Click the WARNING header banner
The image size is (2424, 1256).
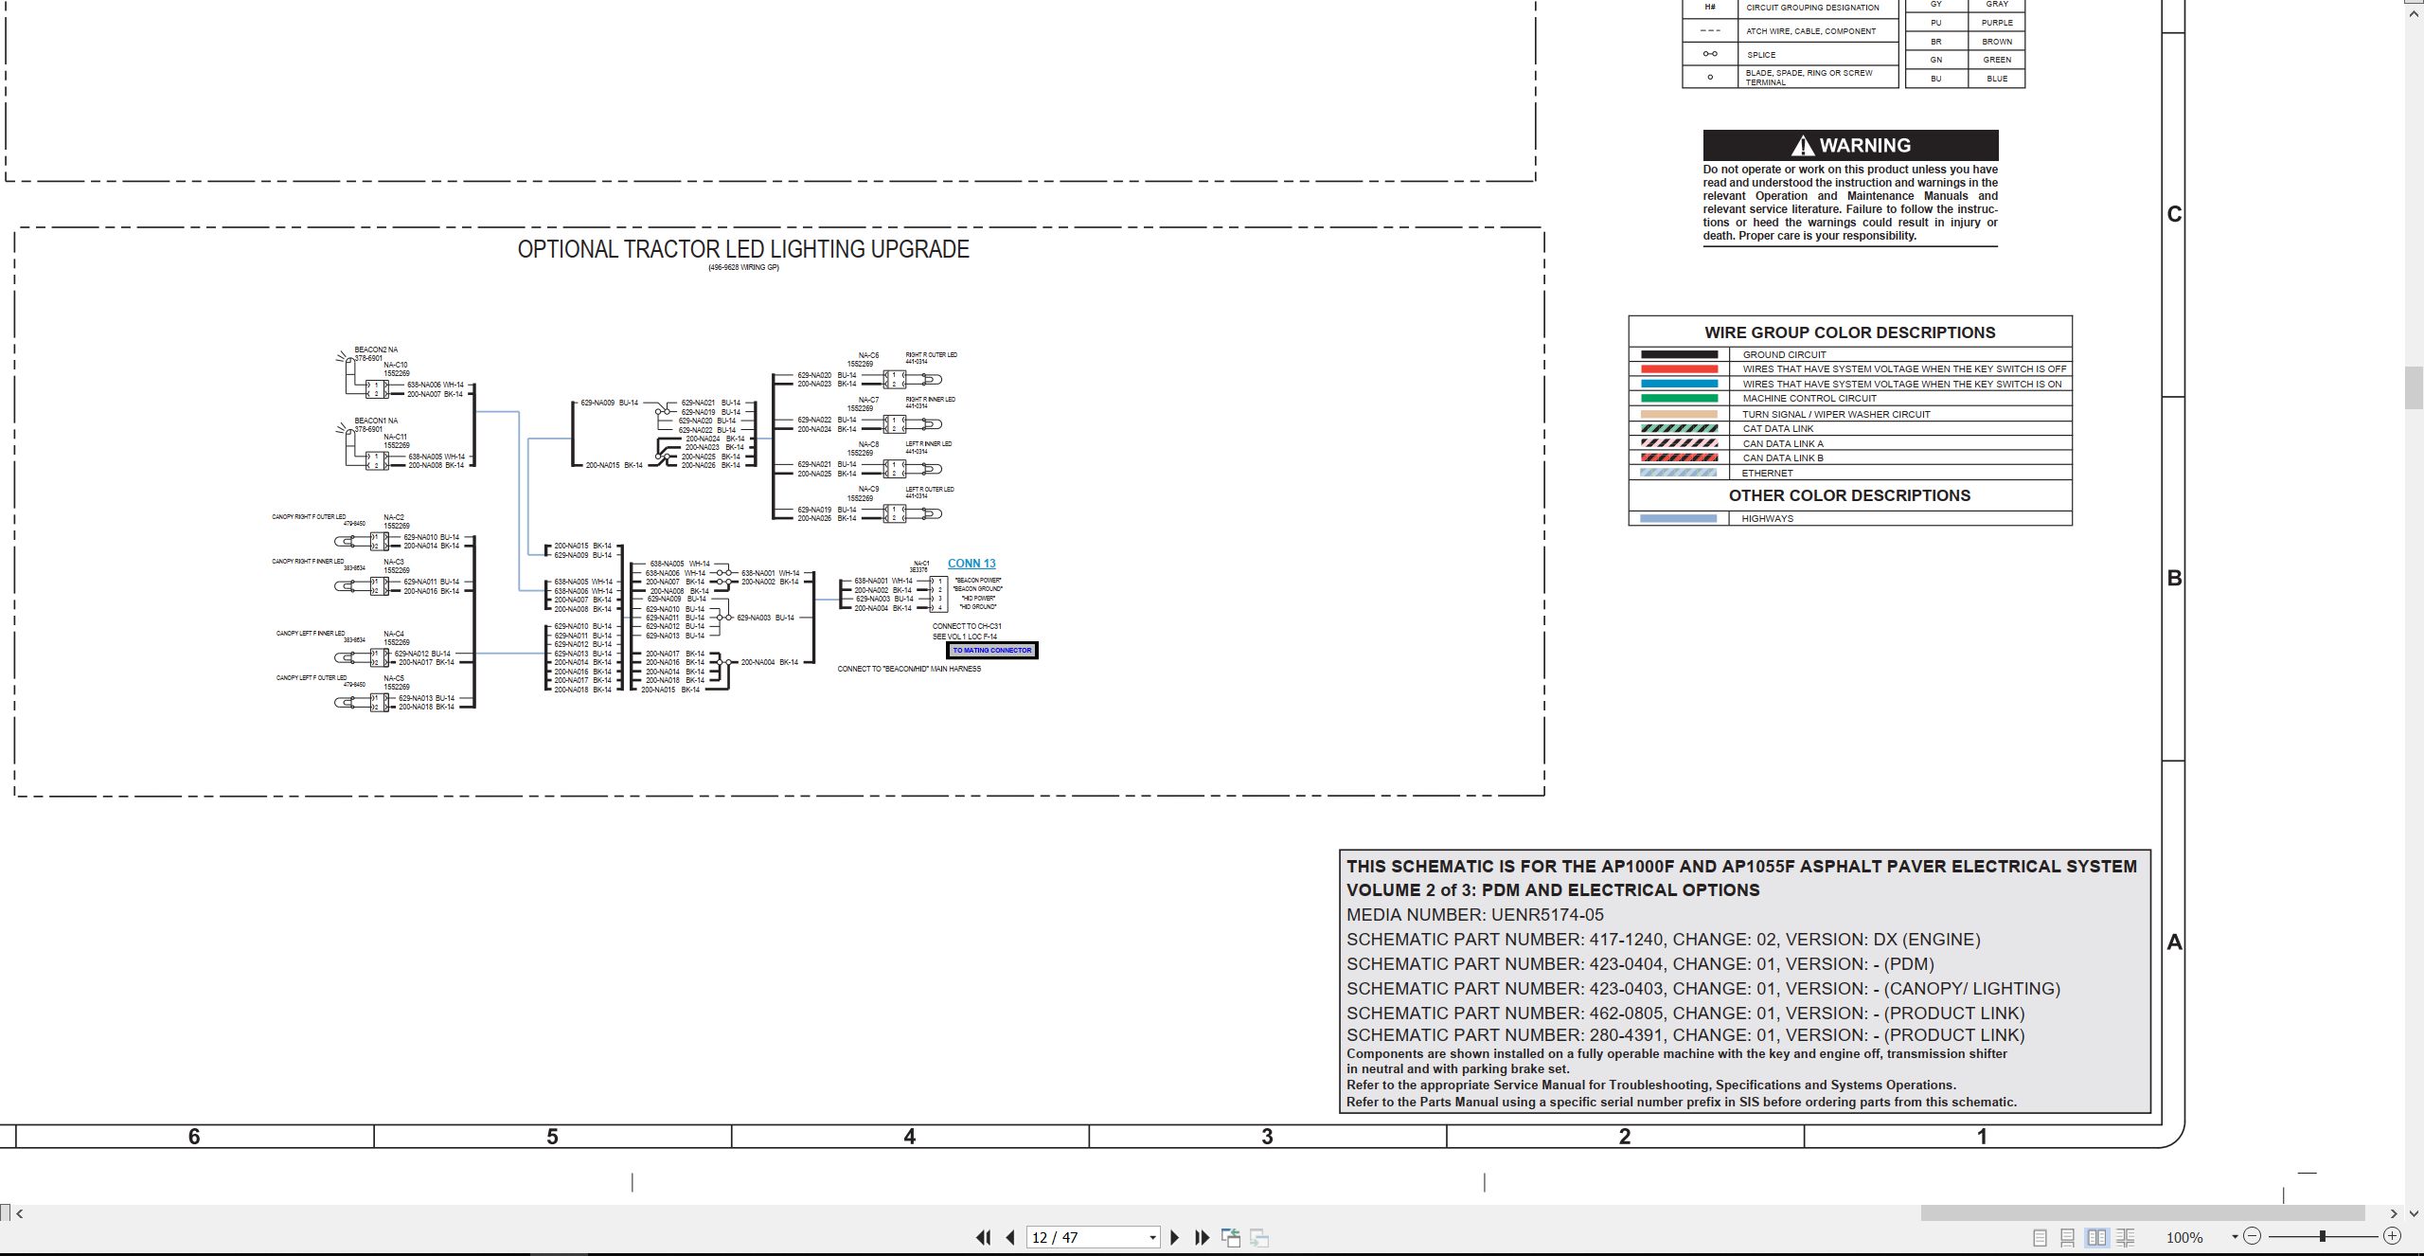[1850, 145]
